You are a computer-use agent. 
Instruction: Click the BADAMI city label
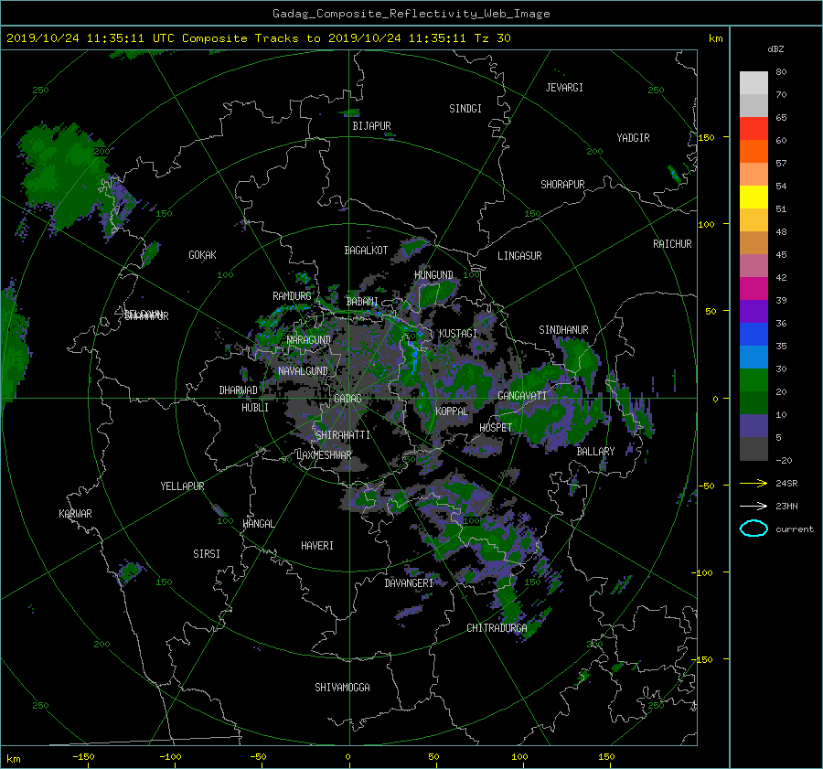pos(362,302)
